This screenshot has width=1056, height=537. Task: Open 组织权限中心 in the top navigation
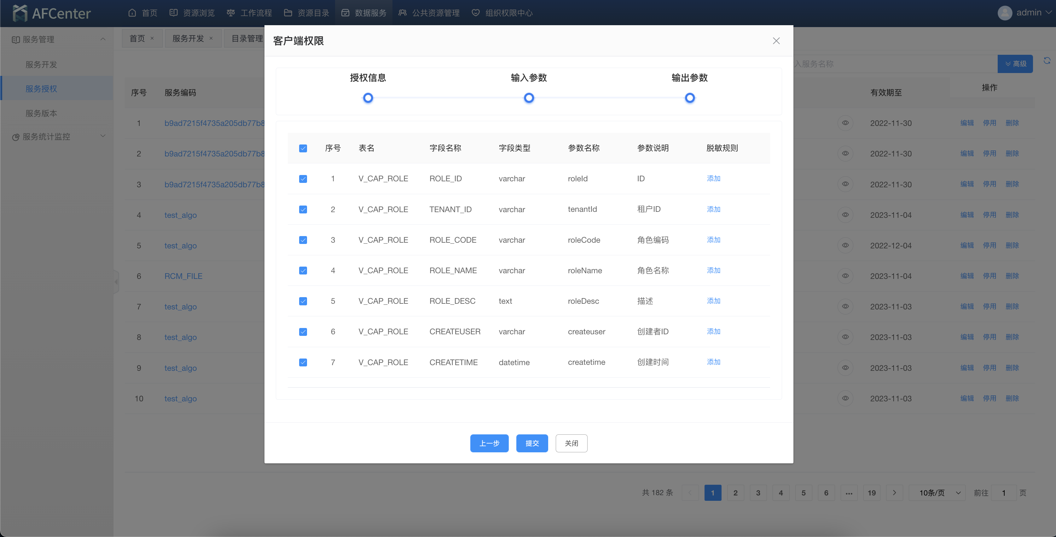(502, 13)
